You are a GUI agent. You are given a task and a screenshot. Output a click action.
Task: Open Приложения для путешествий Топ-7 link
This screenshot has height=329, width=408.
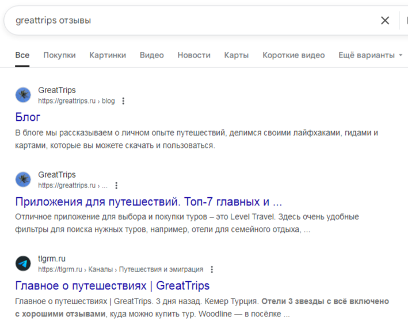pyautogui.click(x=148, y=202)
